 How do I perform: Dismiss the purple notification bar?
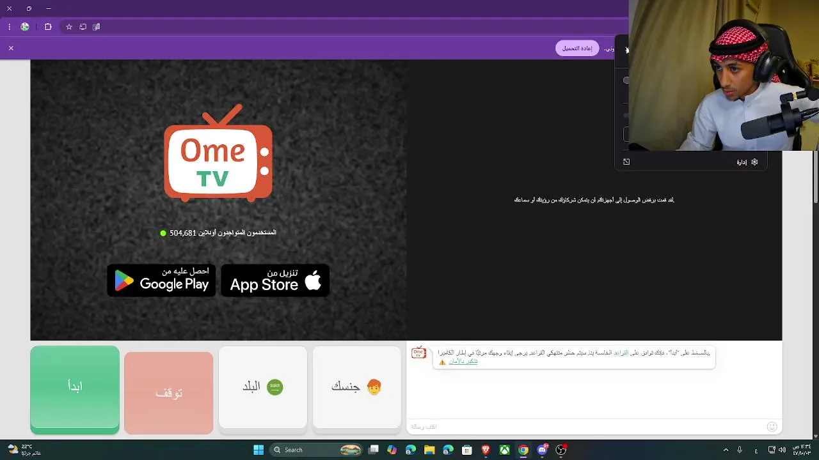11,48
